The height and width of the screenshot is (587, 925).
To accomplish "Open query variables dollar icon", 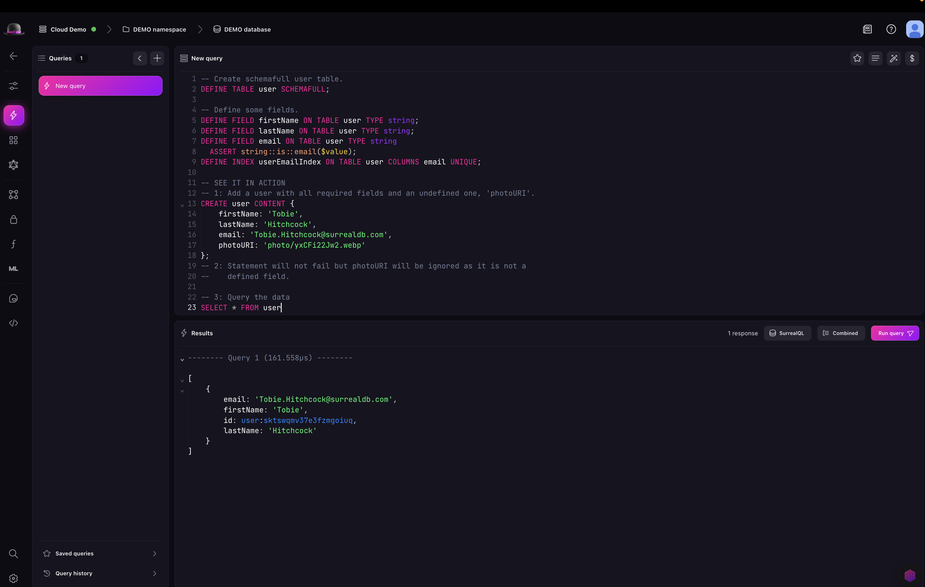I will click(x=912, y=59).
